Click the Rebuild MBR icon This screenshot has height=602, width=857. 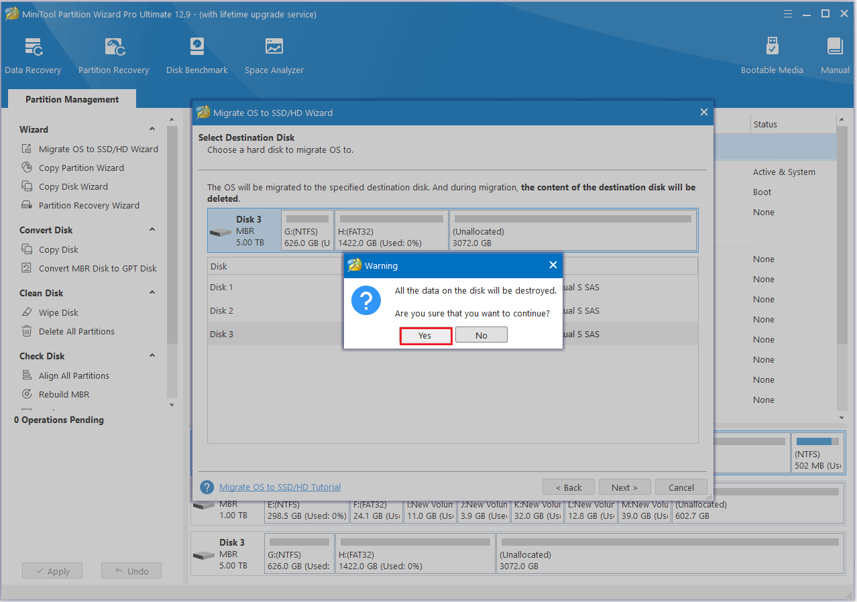[x=27, y=394]
